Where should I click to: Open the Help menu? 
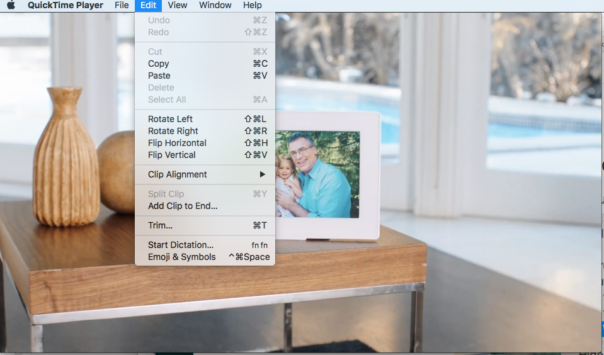[253, 6]
